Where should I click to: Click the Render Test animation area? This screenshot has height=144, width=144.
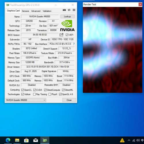(113, 50)
